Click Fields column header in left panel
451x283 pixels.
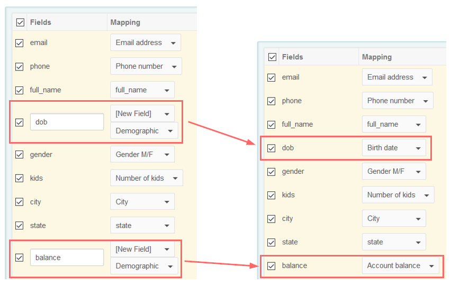(41, 22)
